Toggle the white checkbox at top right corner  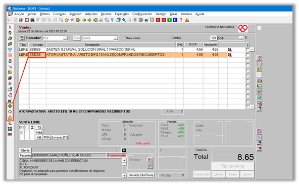point(259,28)
